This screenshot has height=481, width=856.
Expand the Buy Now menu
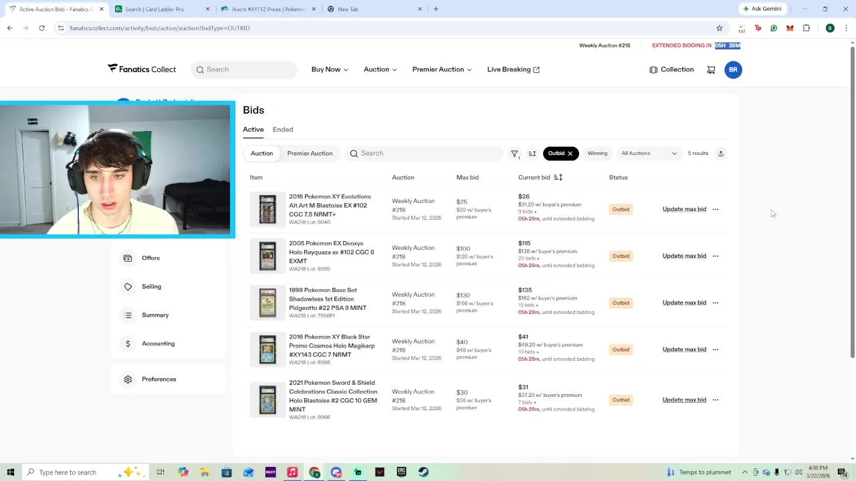pyautogui.click(x=330, y=69)
